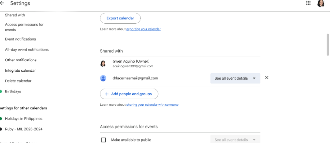The height and width of the screenshot is (143, 332).
Task: Click the Export calendar button
Action: point(120,18)
